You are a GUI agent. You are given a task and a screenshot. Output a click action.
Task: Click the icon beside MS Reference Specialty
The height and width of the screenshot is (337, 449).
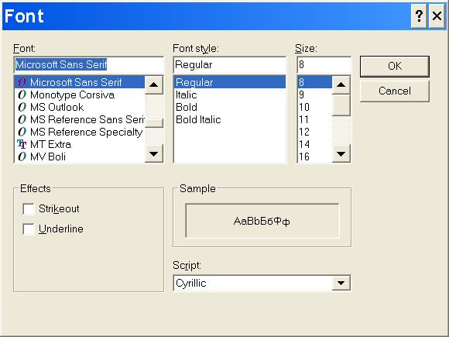pos(22,132)
